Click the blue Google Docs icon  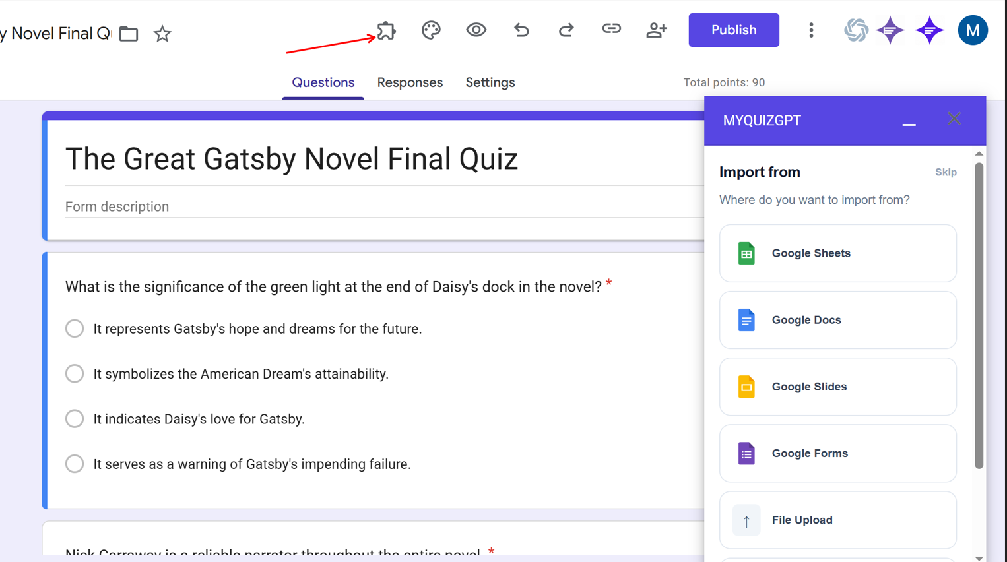click(x=746, y=320)
